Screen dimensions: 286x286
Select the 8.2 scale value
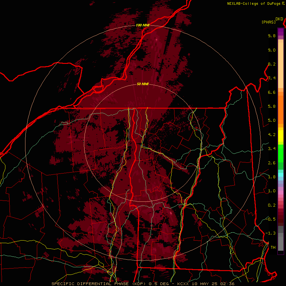point(272,64)
